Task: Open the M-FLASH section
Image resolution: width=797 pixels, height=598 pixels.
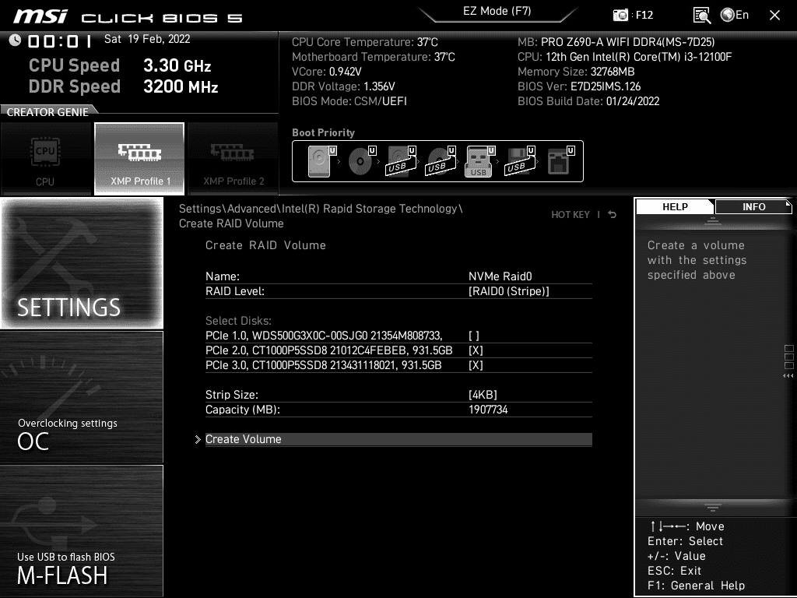Action: pyautogui.click(x=82, y=531)
